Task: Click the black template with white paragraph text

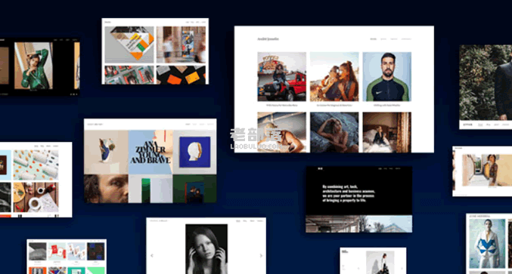Action: coord(359,199)
